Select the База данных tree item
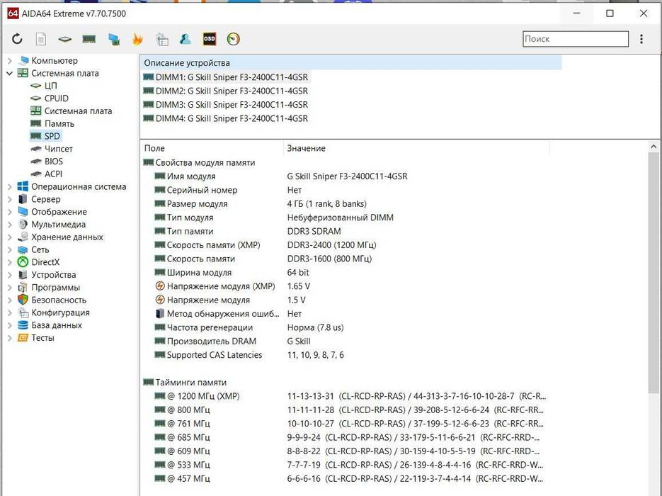Image resolution: width=662 pixels, height=496 pixels. [50, 325]
